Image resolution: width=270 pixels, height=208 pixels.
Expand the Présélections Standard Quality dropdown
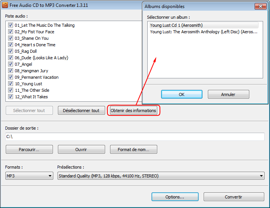tap(161, 176)
